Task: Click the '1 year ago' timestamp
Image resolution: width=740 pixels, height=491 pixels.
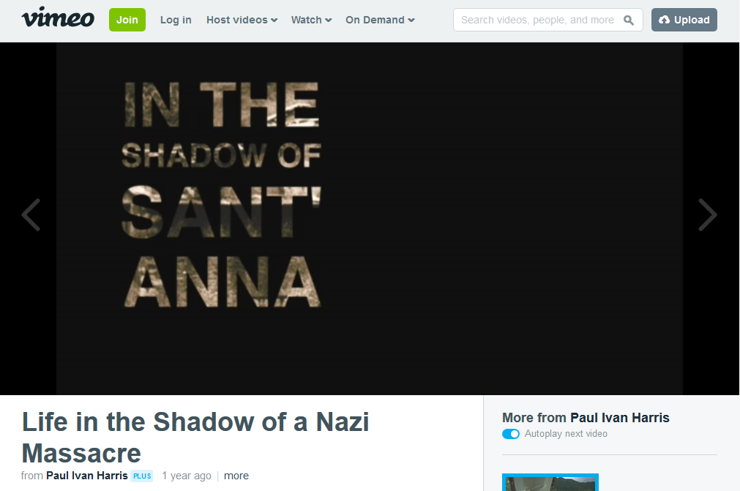Action: coord(187,476)
